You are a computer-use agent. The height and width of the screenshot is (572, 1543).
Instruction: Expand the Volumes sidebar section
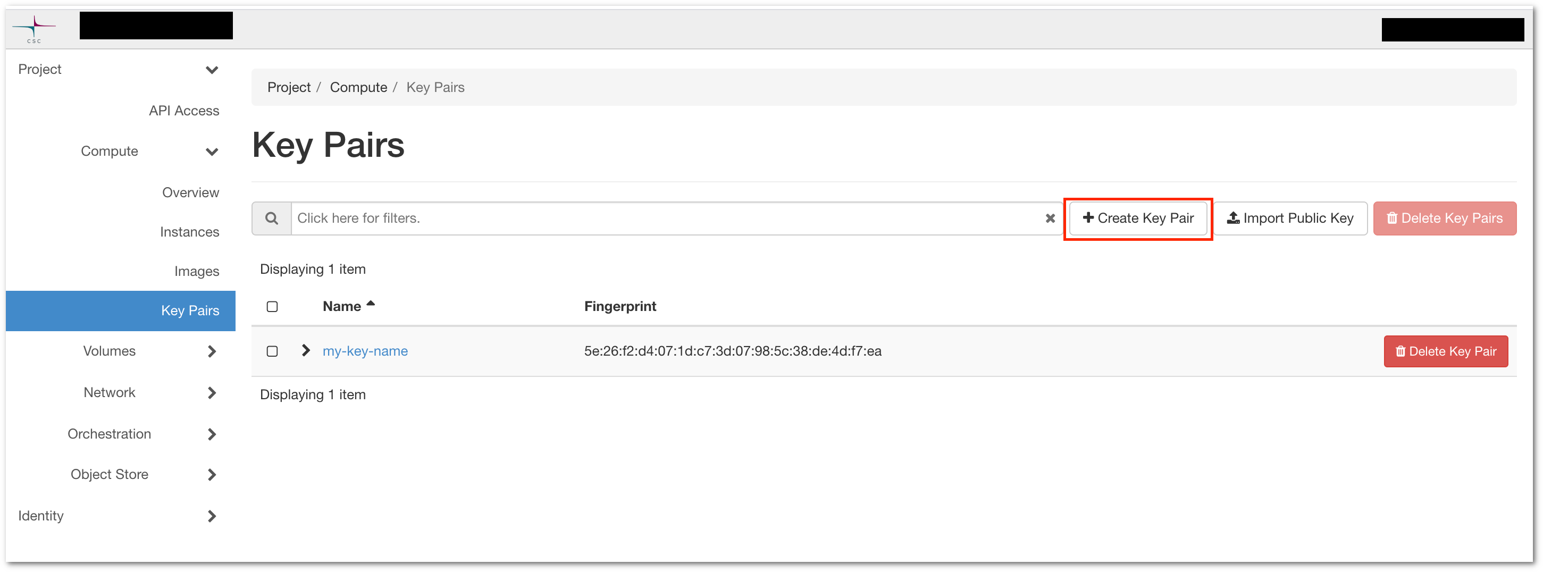pos(212,351)
